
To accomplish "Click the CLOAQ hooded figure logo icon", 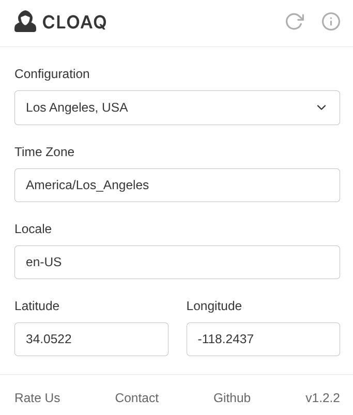I will pos(25,21).
